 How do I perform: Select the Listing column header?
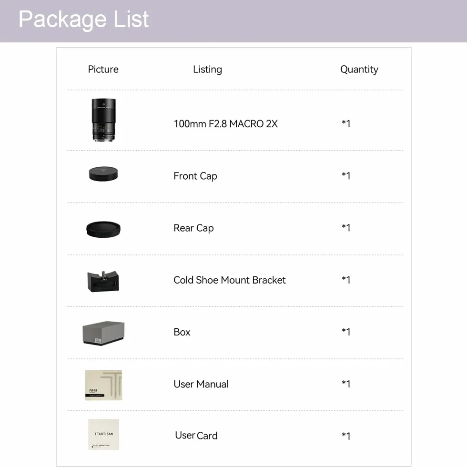coord(207,70)
